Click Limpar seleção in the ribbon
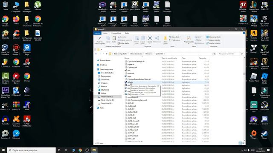This screenshot has height=153, width=273. 213,40
